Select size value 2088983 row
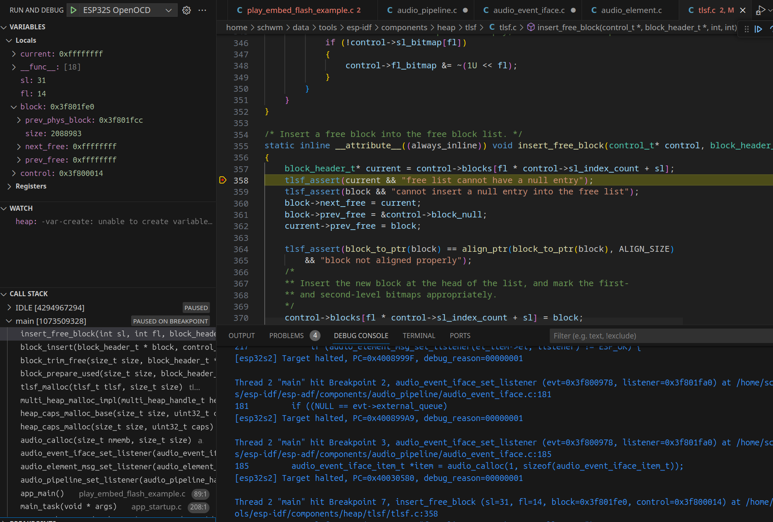Viewport: 773px width, 522px height. pos(108,134)
